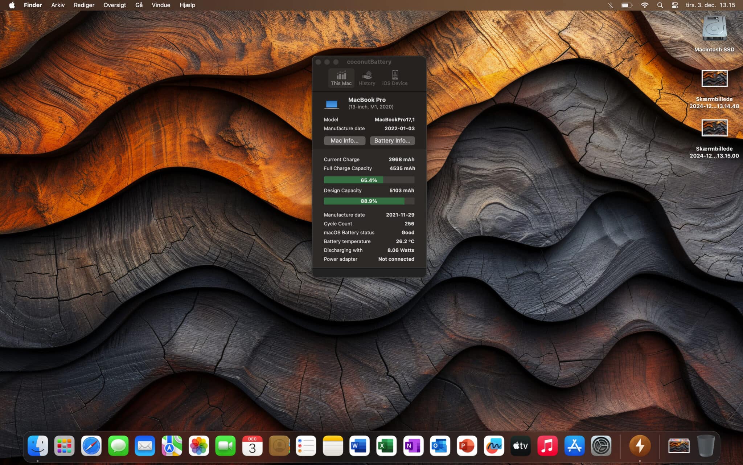743x465 pixels.
Task: Select the This Mac tab
Action: [x=341, y=78]
